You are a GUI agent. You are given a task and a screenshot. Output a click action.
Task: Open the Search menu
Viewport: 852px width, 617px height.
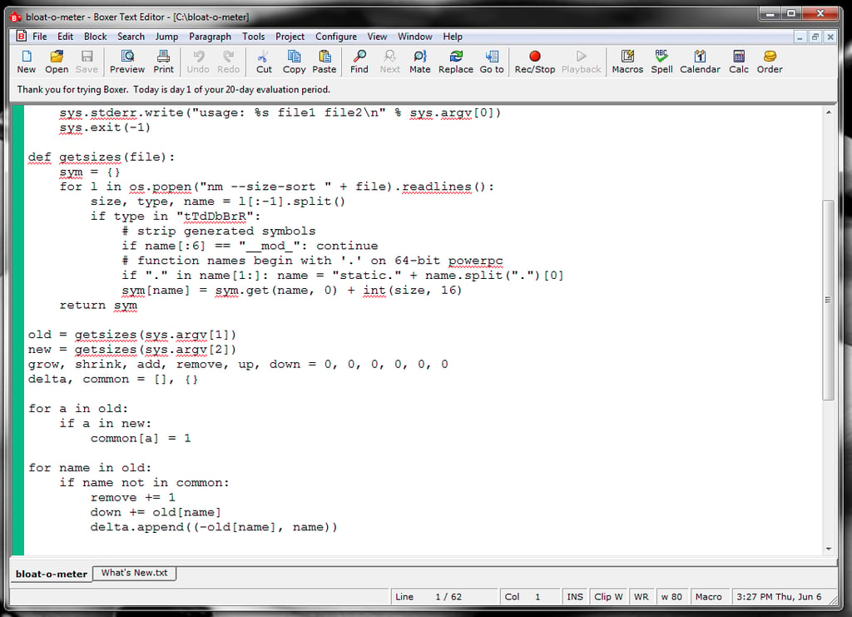point(131,37)
